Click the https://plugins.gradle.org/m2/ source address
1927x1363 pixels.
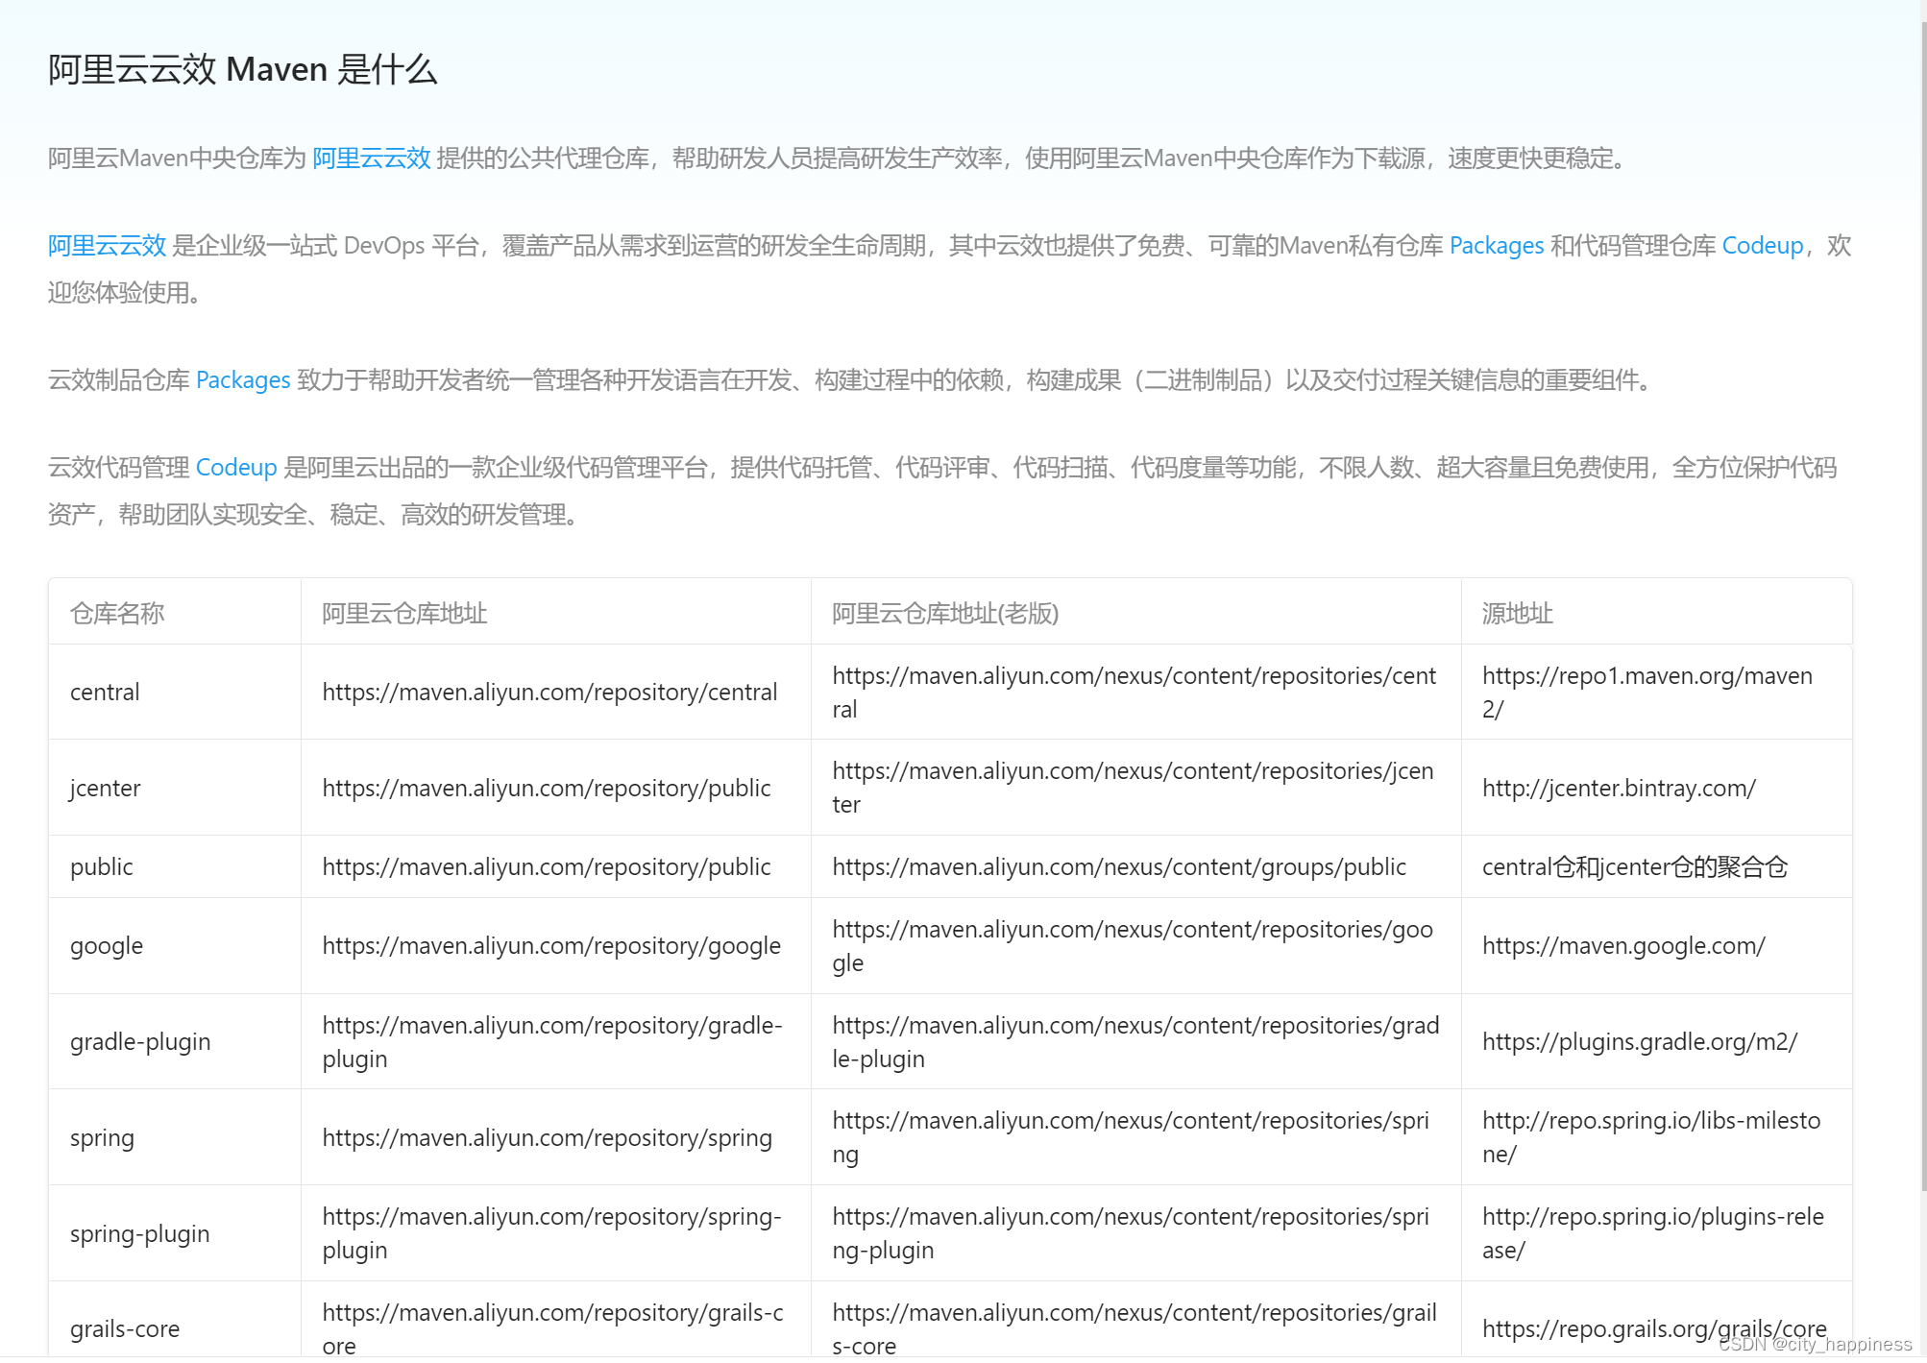pos(1640,1042)
